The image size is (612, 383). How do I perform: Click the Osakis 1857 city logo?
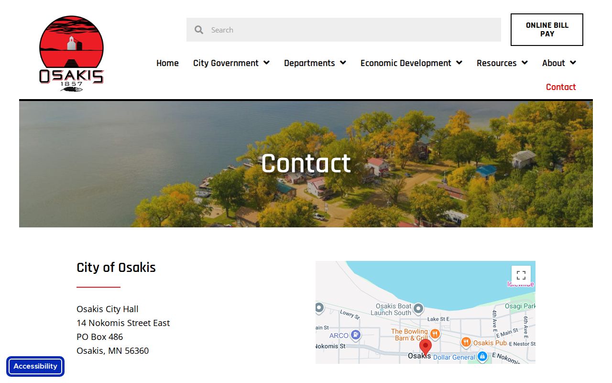coord(71,54)
